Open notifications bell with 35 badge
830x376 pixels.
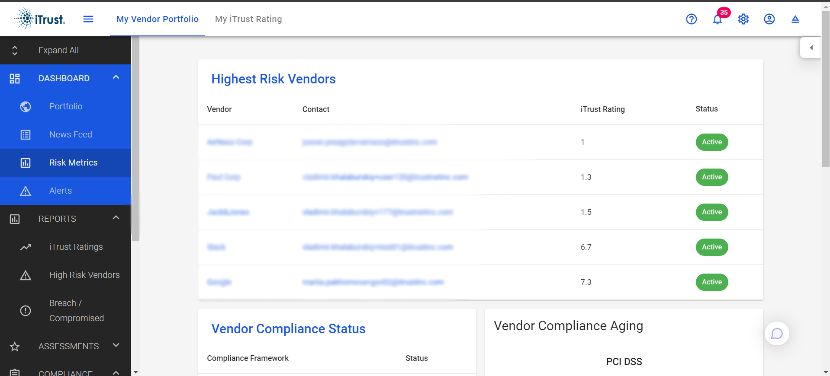click(x=717, y=19)
